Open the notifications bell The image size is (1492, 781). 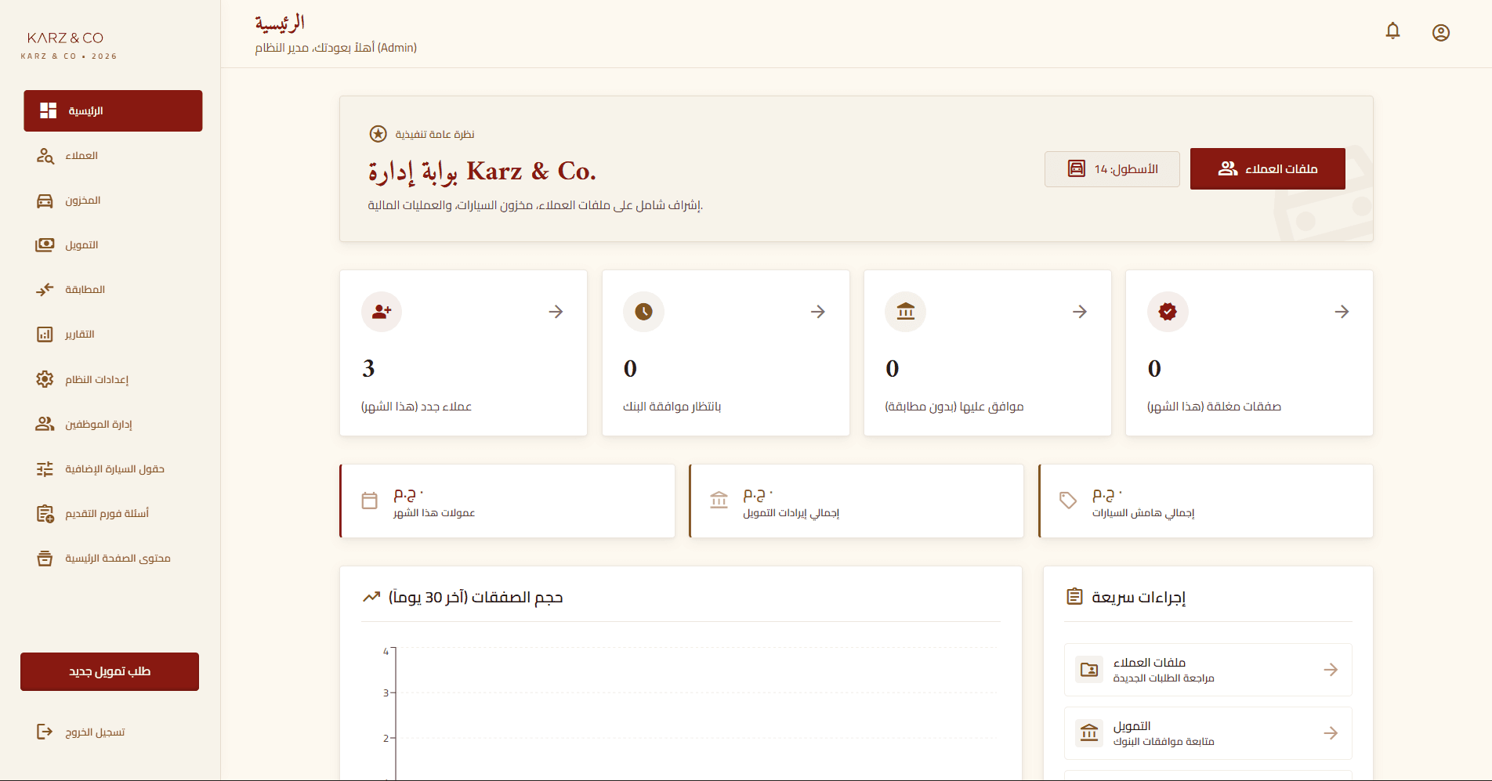point(1392,31)
